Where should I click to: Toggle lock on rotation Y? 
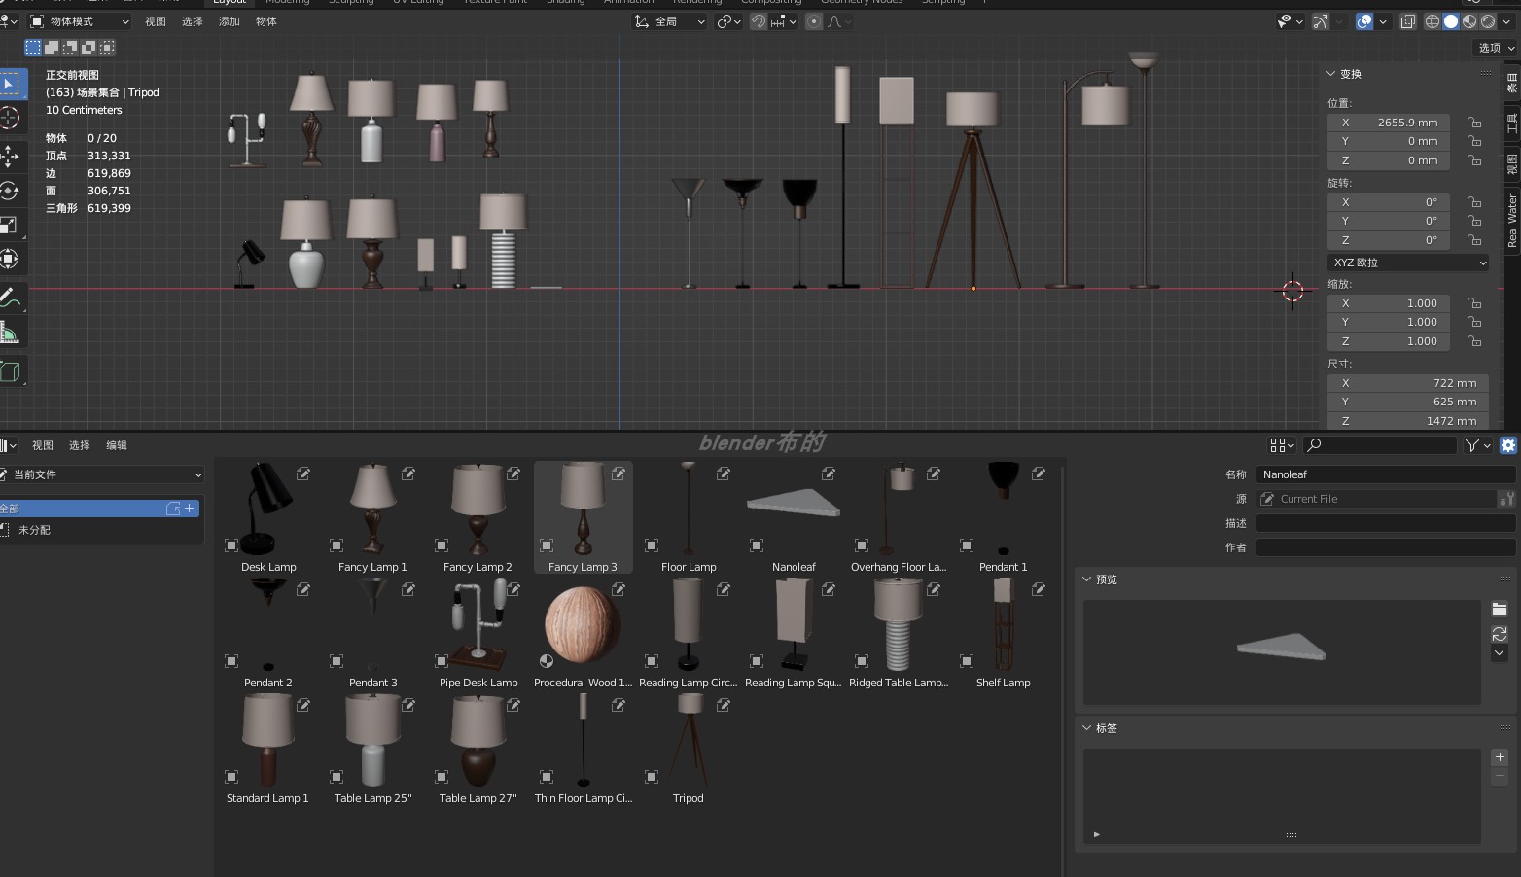[x=1474, y=221]
